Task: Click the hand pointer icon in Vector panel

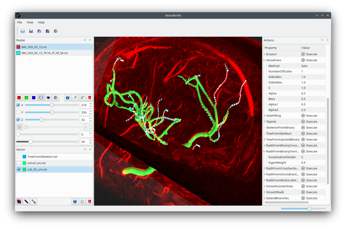Action: 82,202
